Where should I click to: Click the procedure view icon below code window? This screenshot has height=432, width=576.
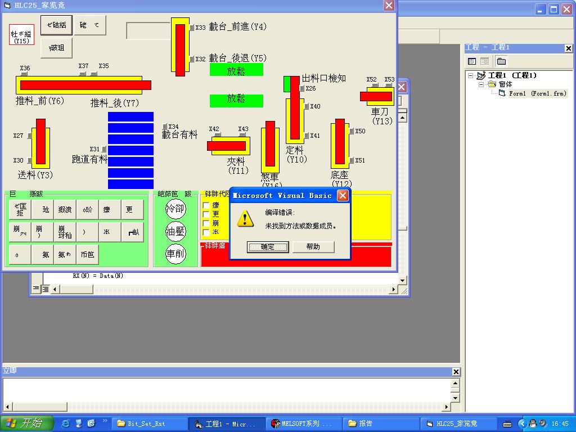pos(36,289)
